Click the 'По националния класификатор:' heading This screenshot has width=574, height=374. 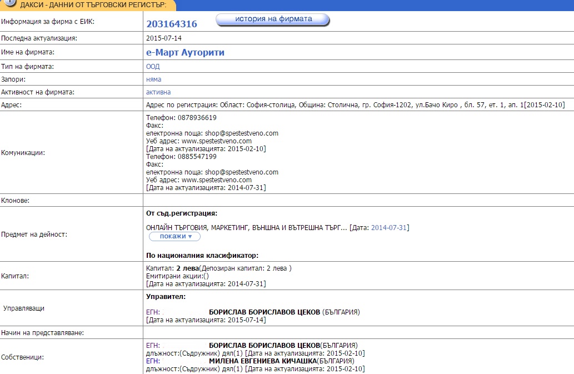202,256
